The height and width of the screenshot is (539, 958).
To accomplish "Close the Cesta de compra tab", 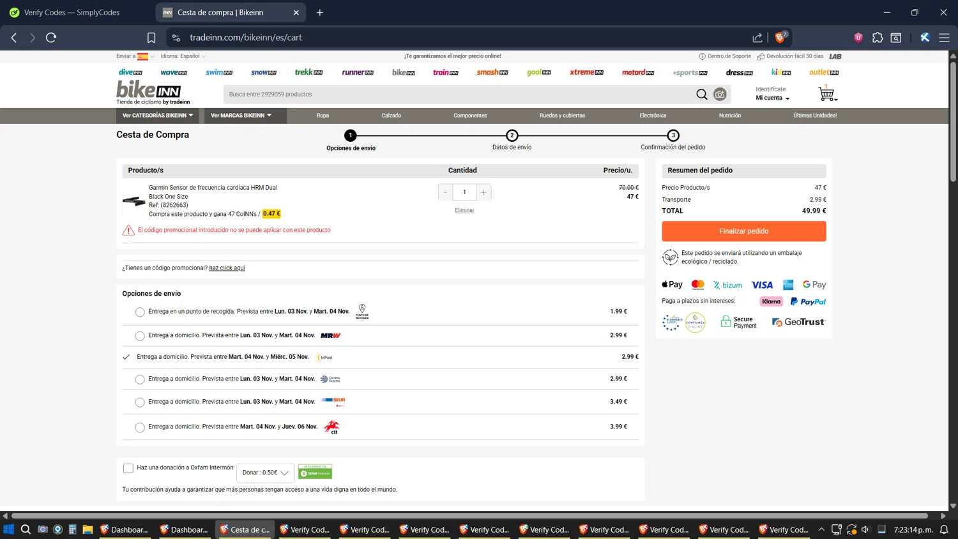I will coord(296,12).
